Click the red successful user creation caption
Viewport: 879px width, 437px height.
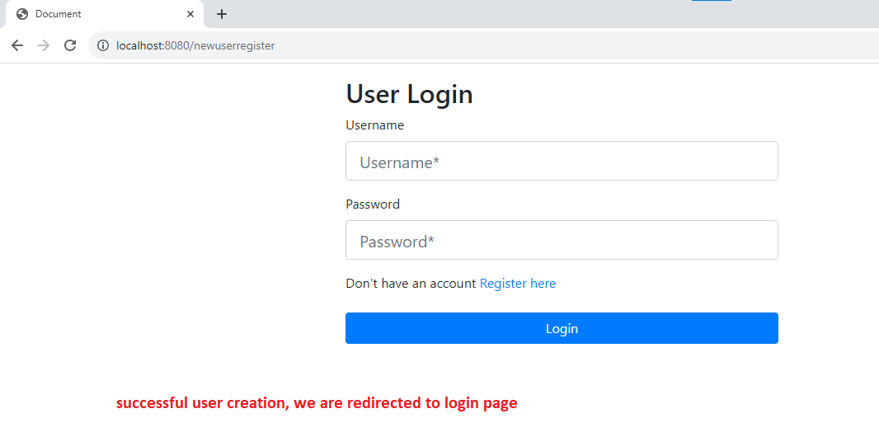click(x=317, y=403)
